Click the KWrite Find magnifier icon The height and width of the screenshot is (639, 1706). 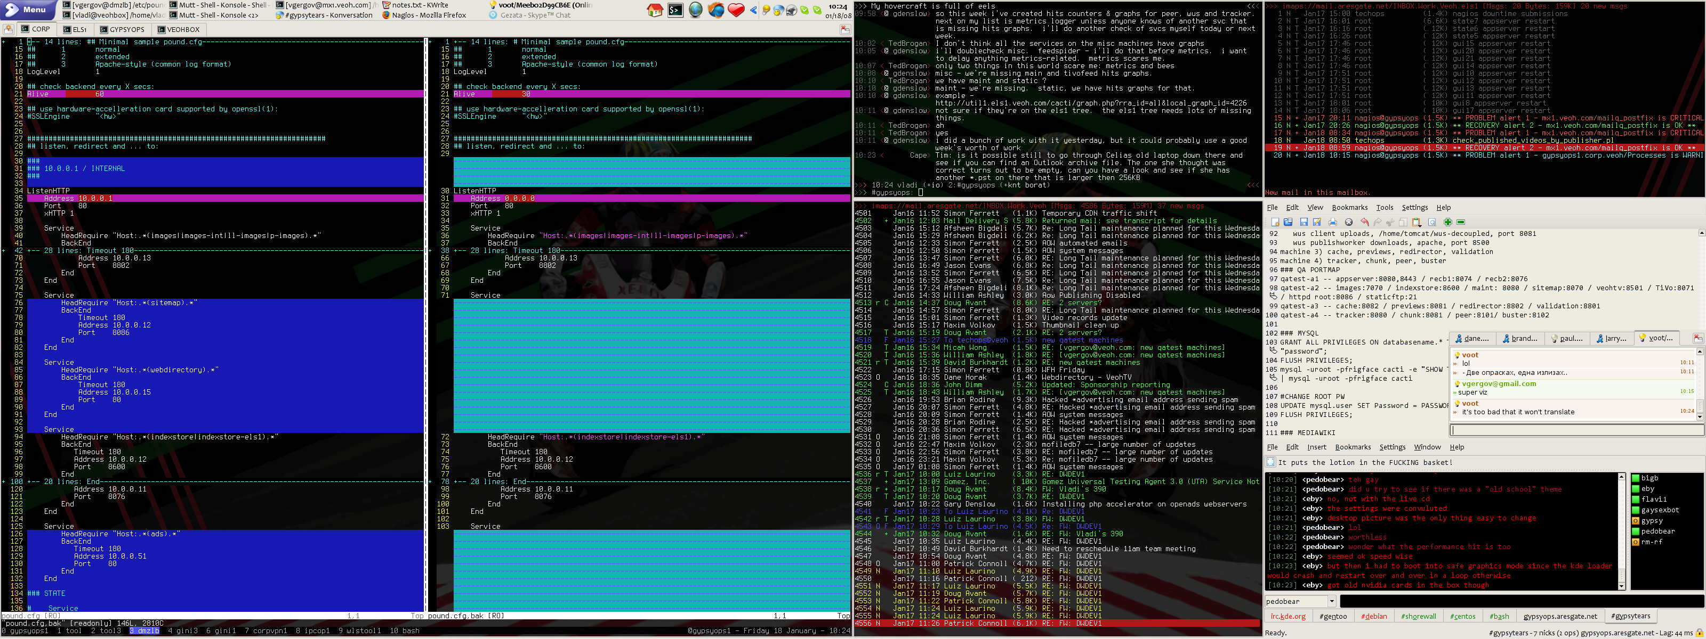tap(1432, 222)
